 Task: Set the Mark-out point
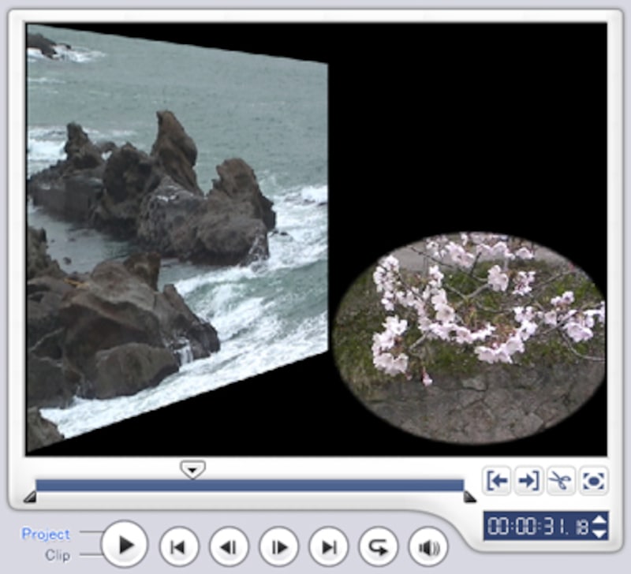(528, 480)
